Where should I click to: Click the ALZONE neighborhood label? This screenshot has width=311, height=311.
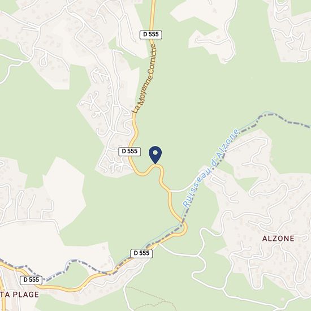(x=278, y=239)
